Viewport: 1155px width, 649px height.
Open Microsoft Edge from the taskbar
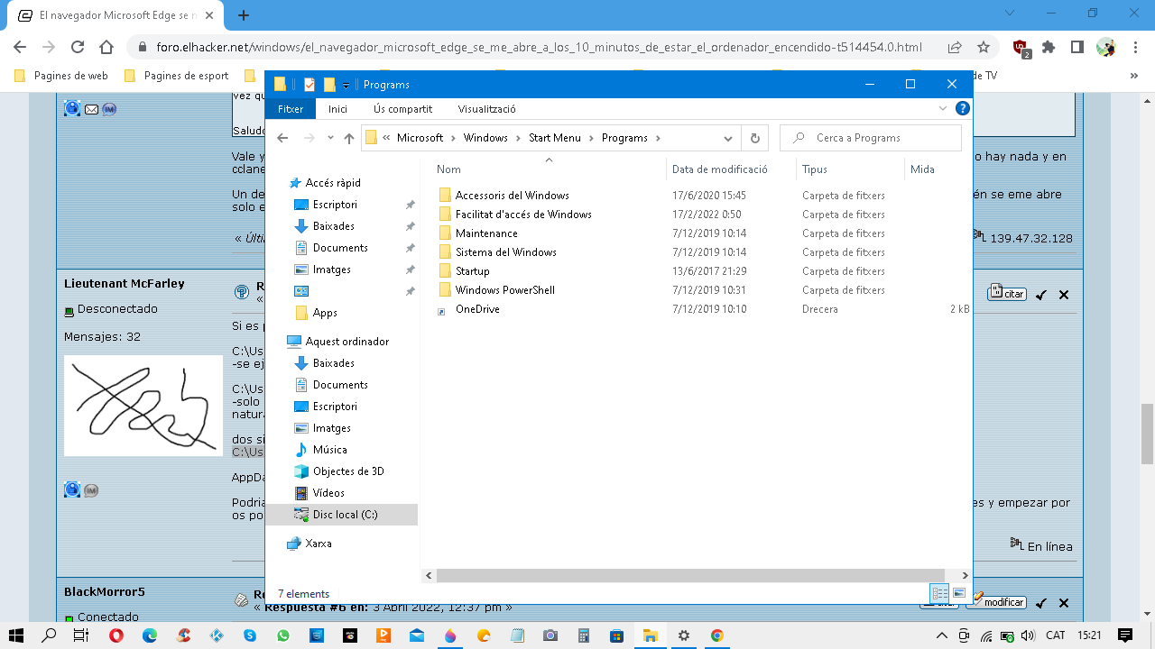(x=150, y=635)
